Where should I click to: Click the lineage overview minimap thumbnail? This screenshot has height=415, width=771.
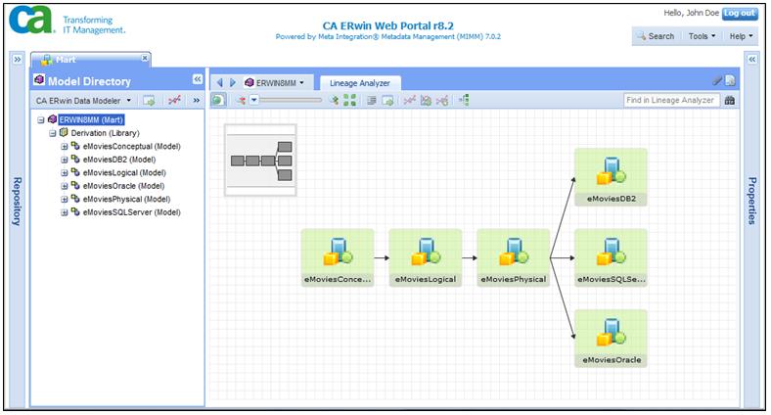(260, 161)
